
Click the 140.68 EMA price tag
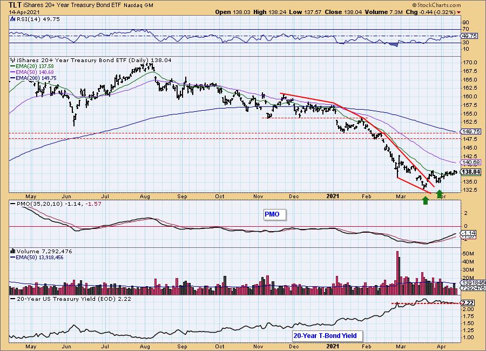coord(471,162)
